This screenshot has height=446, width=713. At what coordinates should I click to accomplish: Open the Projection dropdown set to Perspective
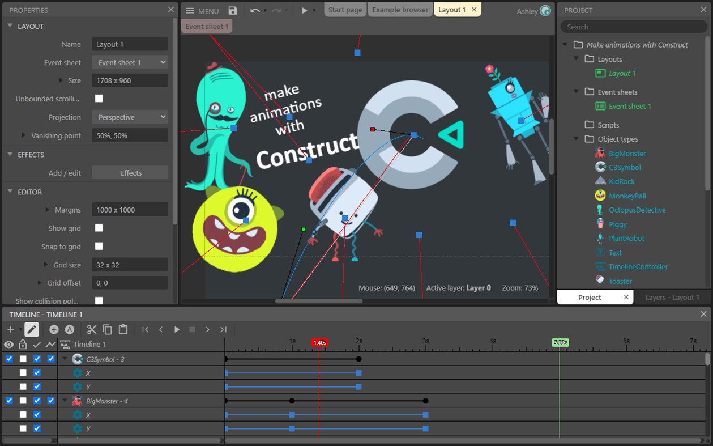click(x=130, y=117)
